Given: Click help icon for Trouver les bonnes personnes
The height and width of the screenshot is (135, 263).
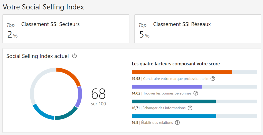Looking at the screenshot, I should pyautogui.click(x=196, y=93).
